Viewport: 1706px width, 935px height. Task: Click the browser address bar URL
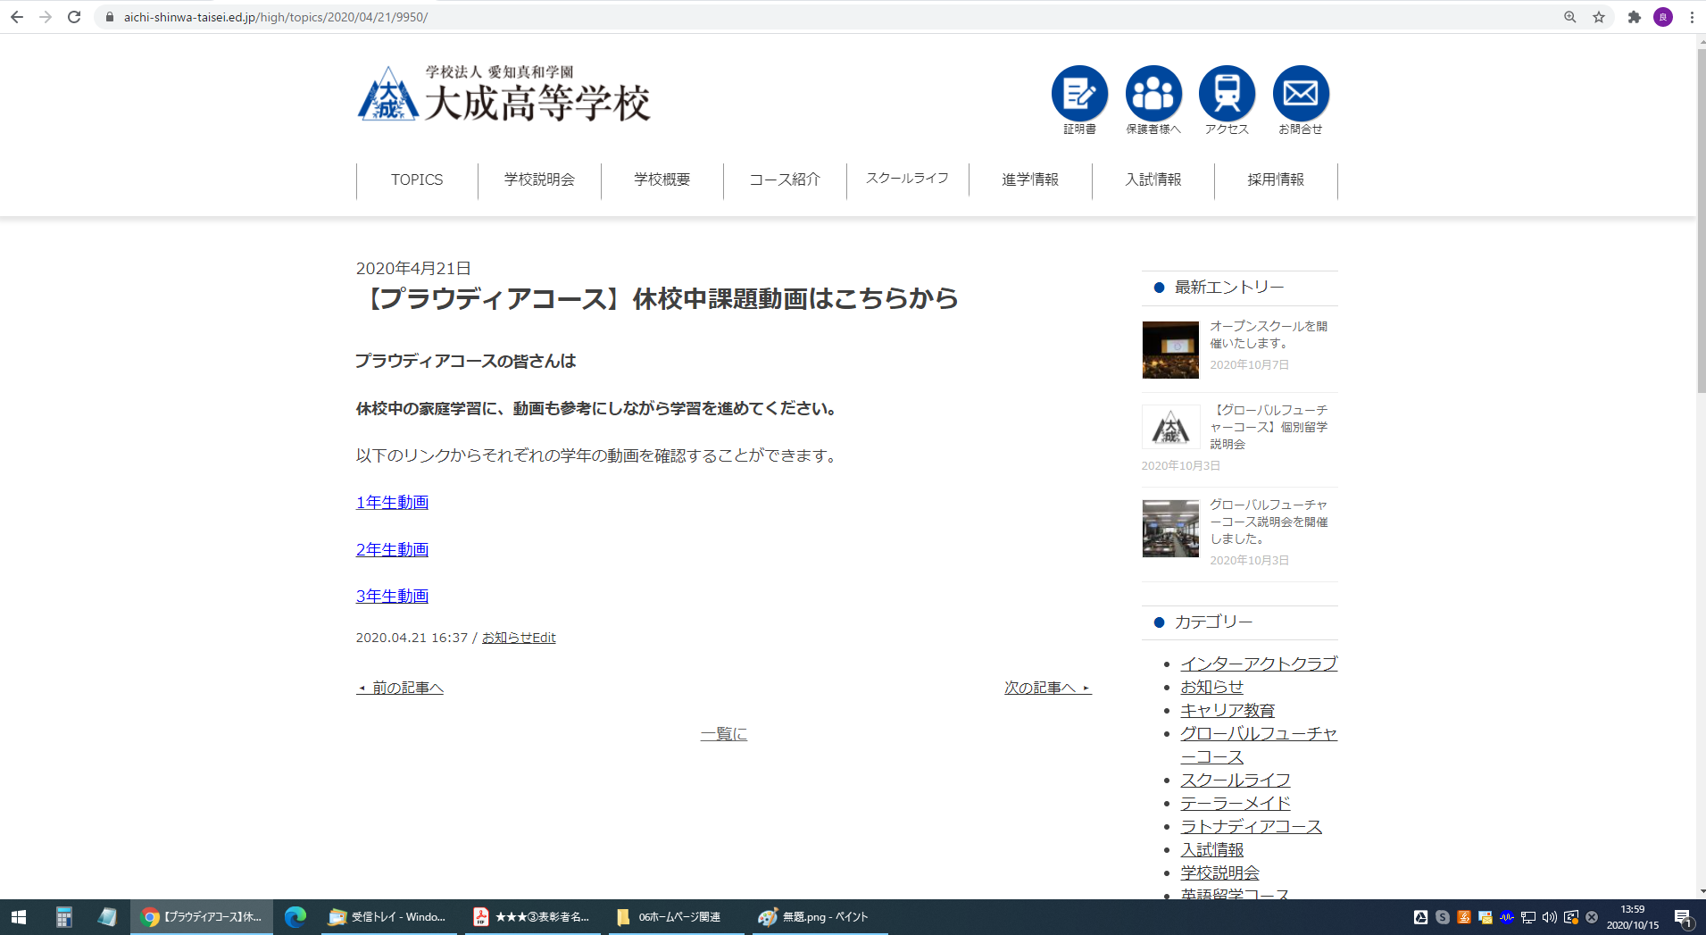pos(276,17)
